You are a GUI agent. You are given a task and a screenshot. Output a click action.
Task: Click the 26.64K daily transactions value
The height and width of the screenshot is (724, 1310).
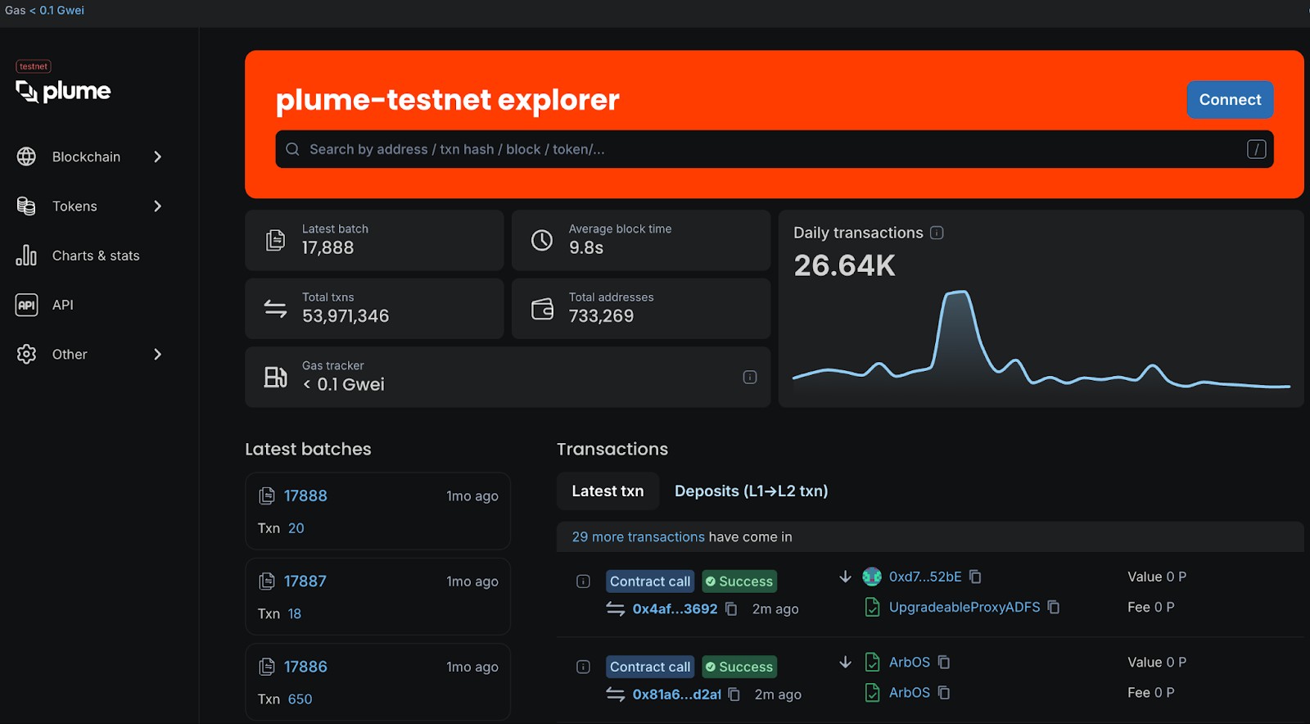(x=844, y=265)
